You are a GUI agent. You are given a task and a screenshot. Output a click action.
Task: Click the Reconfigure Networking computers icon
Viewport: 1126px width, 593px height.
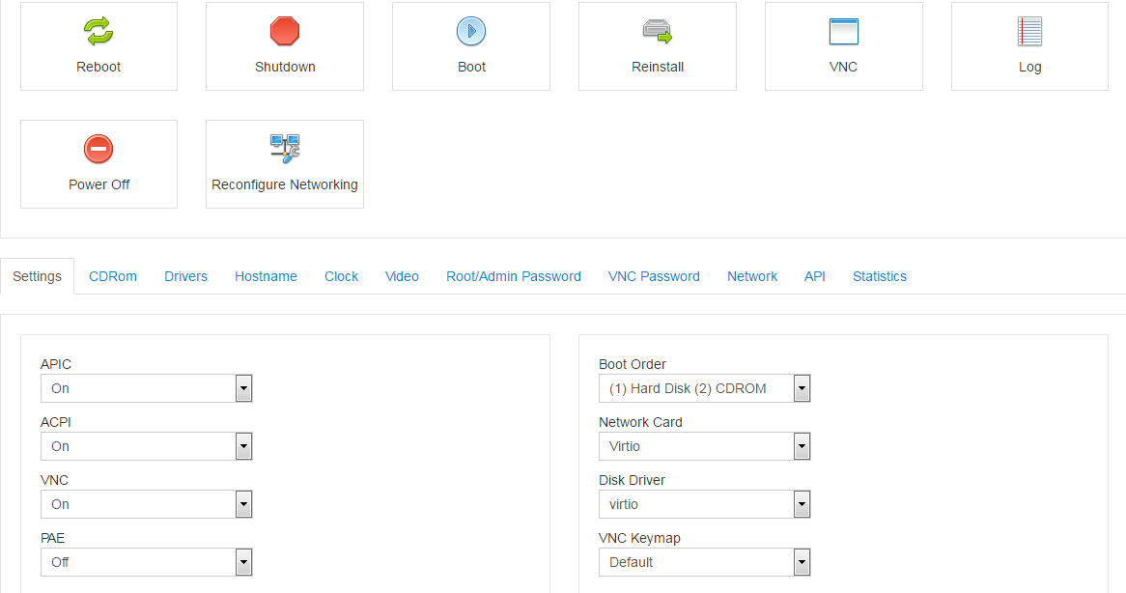(285, 149)
